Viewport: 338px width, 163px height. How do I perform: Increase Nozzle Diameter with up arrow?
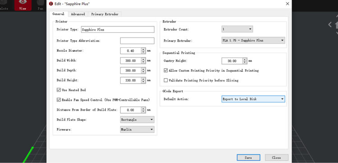(143, 50)
